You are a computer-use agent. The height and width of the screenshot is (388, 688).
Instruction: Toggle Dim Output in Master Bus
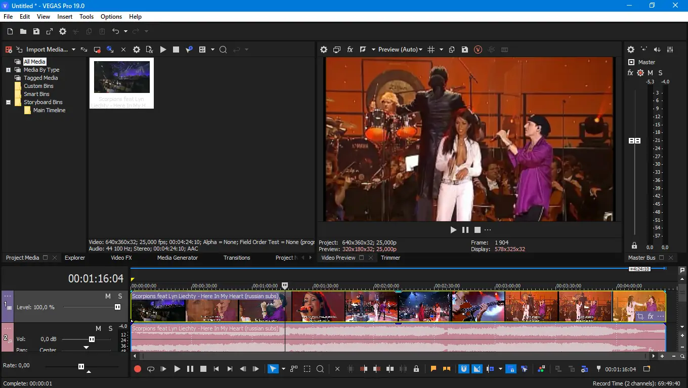point(657,50)
